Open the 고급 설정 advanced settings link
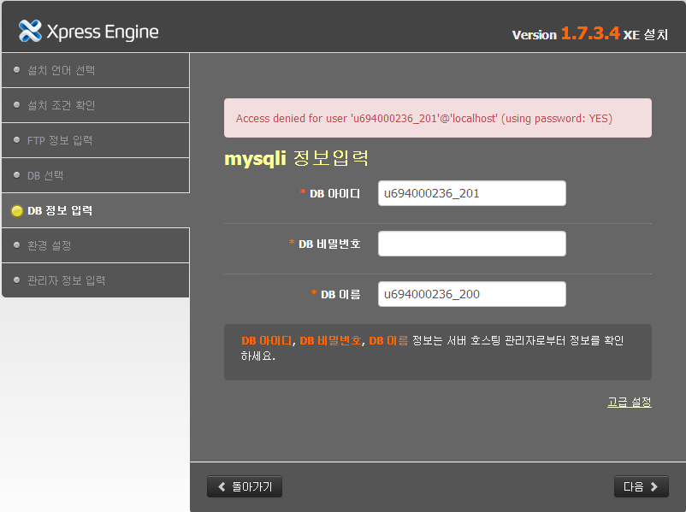 (x=630, y=401)
